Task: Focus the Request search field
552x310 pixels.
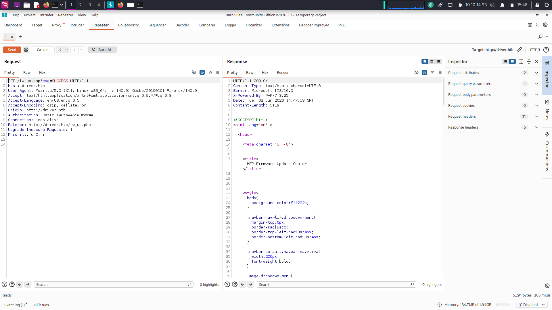Action: (x=114, y=284)
